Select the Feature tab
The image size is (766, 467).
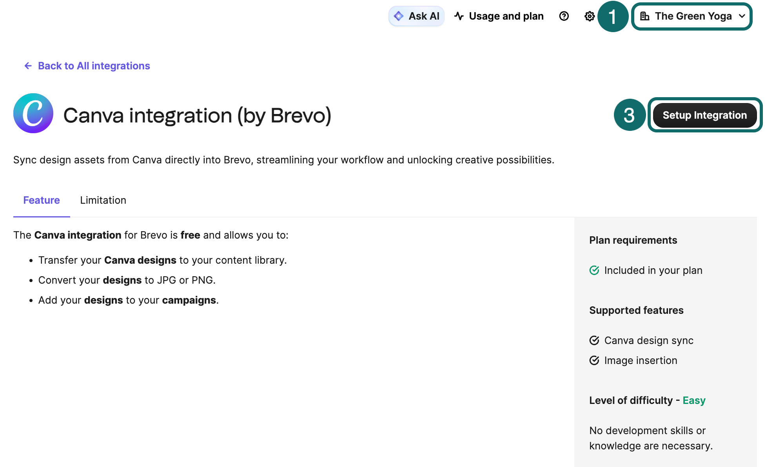tap(41, 200)
